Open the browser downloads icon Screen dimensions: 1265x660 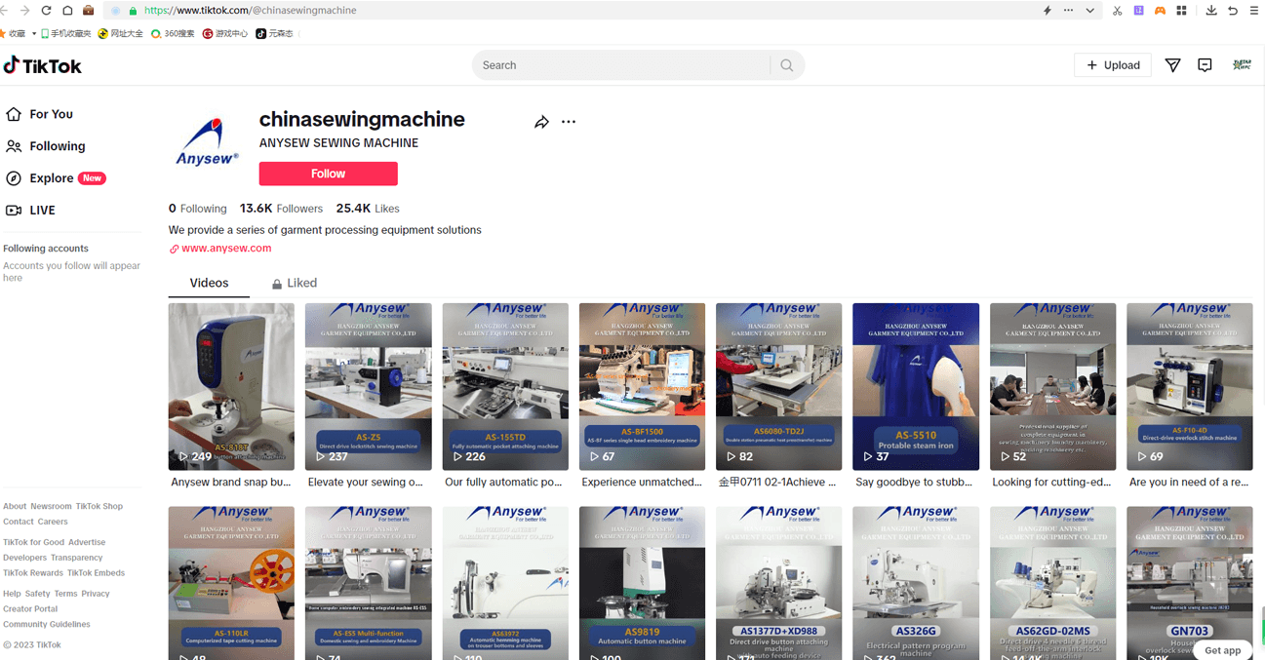[1210, 10]
